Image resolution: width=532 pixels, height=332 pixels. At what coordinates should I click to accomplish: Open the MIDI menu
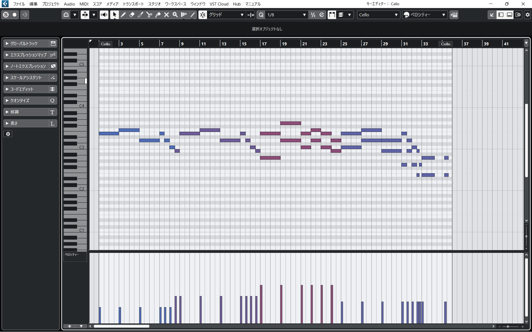84,4
